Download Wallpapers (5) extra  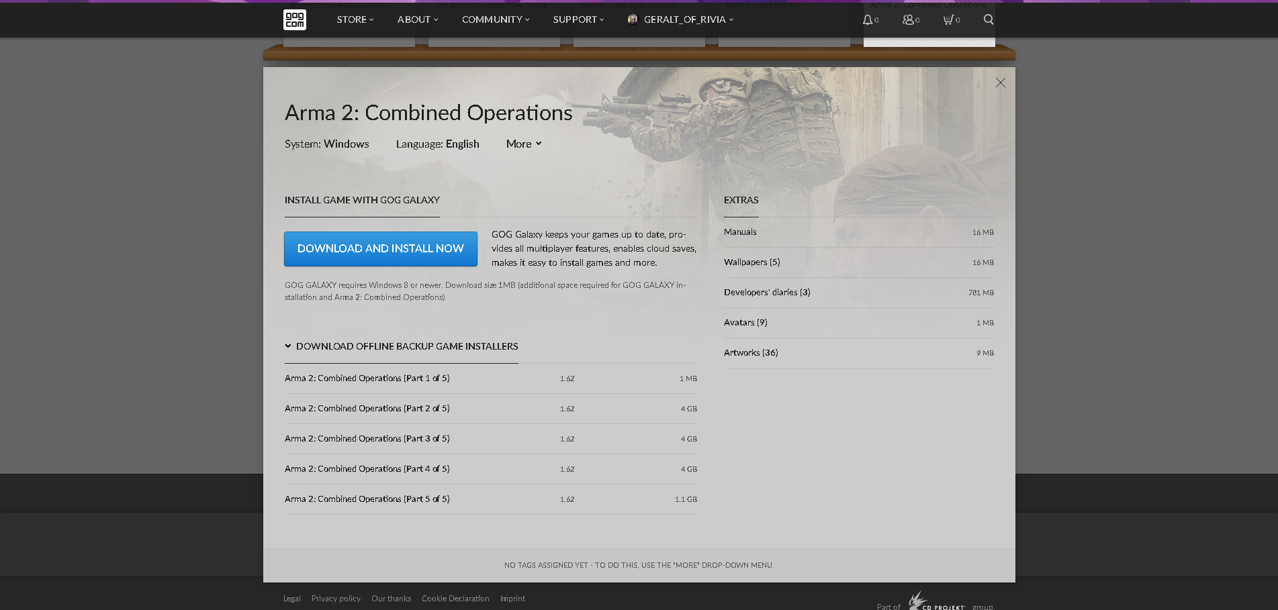(859, 262)
